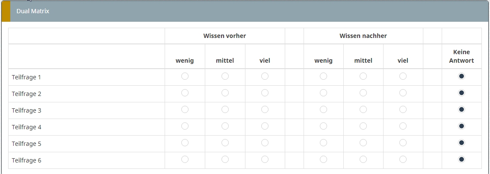Select 'wenig' under Wissen vorher for Teilfrage 1

(x=185, y=76)
